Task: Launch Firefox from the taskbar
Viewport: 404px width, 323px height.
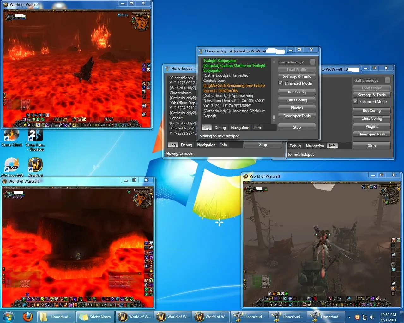Action: tap(27, 317)
